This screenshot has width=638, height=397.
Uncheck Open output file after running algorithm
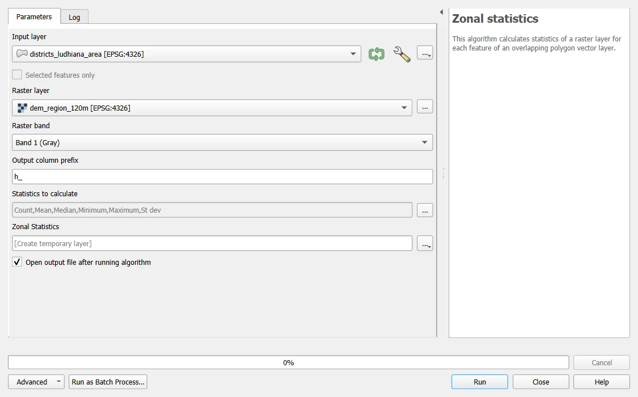16,262
